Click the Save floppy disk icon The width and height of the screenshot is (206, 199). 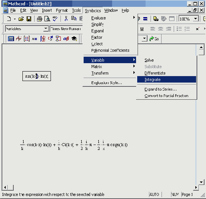(29, 19)
